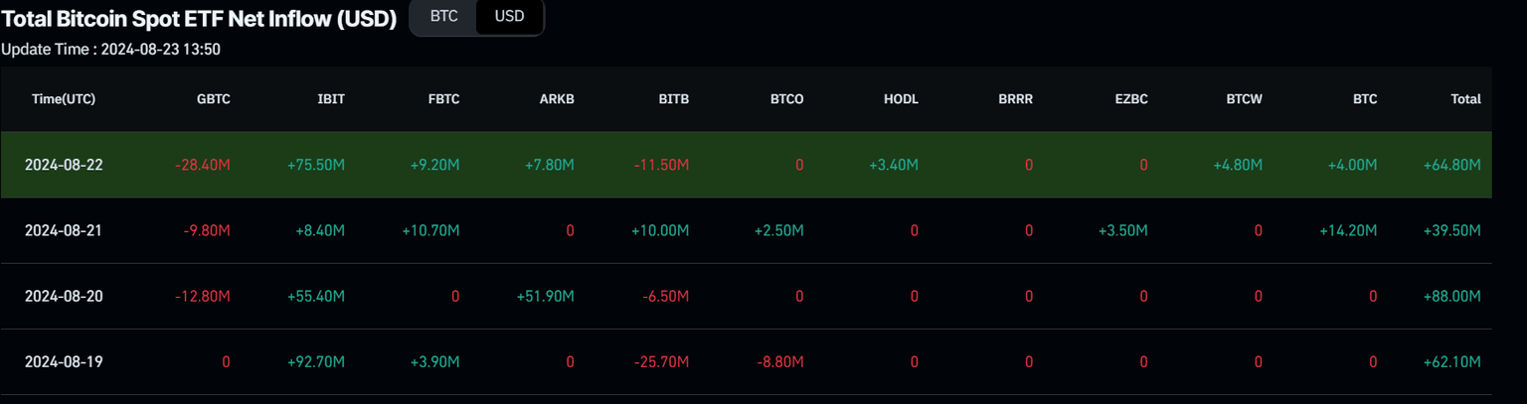Click the BTCO column header
The width and height of the screenshot is (1527, 404).
pyautogui.click(x=786, y=99)
